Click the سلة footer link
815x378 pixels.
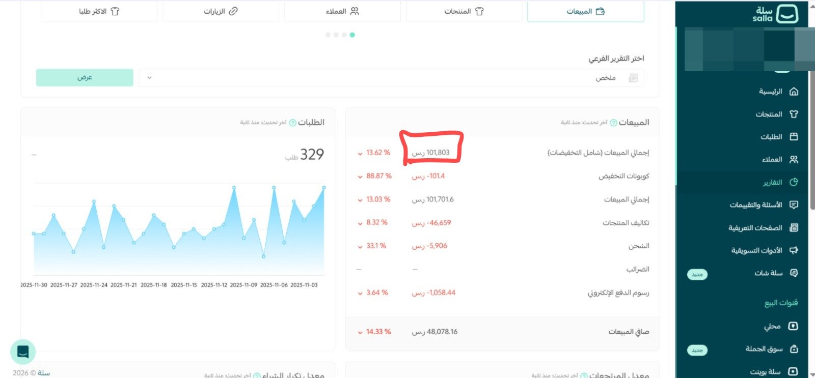[44, 373]
